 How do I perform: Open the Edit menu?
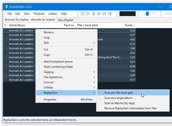tap(18, 14)
